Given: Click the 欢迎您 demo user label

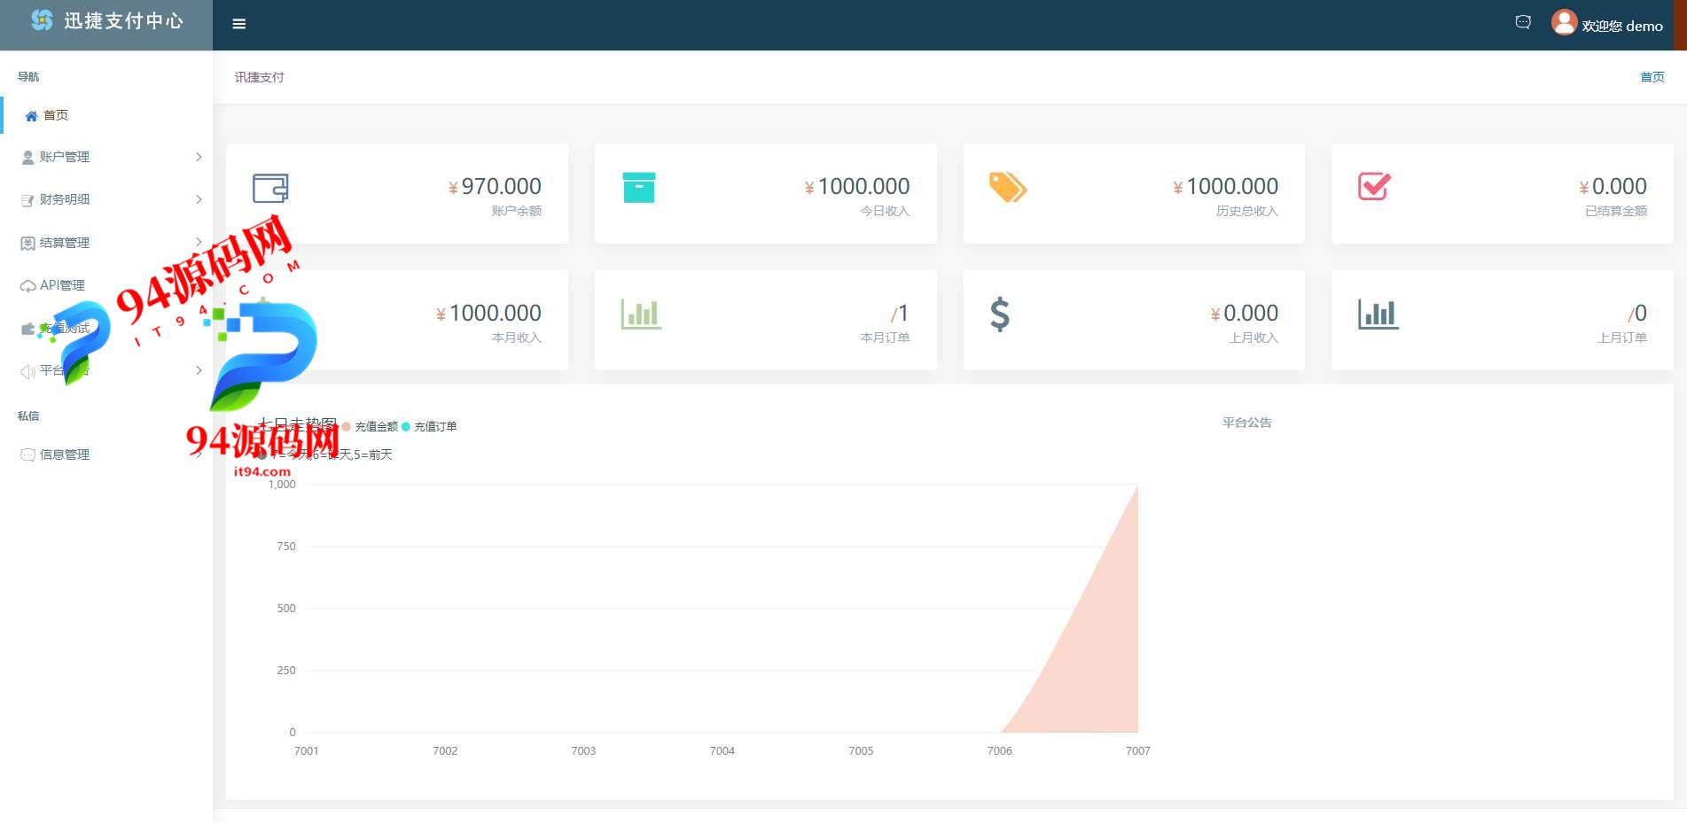Looking at the screenshot, I should tap(1622, 27).
